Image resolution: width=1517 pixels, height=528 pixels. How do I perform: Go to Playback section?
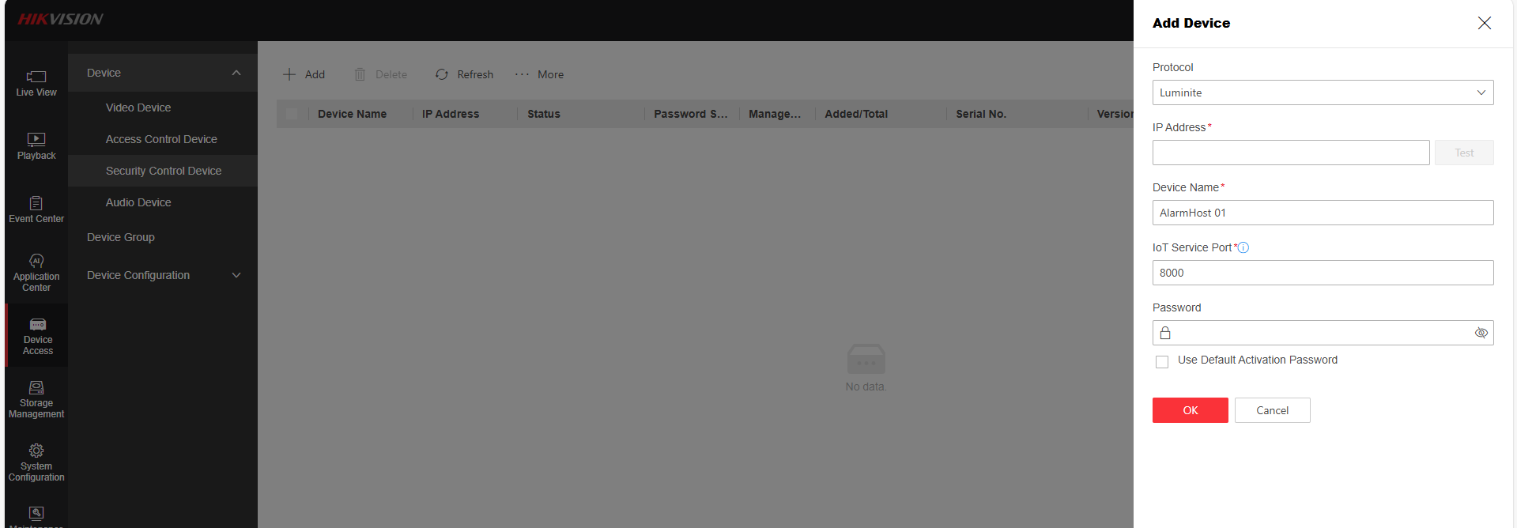[36, 146]
